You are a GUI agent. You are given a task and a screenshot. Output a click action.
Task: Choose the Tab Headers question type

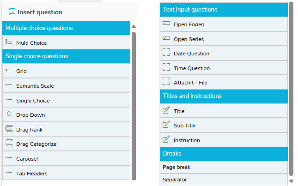point(66,173)
